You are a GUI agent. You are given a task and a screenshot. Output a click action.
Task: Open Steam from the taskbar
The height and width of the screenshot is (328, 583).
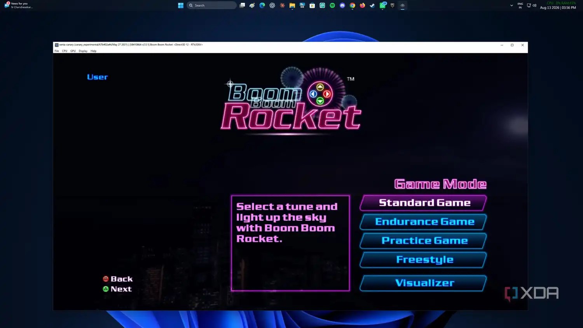coord(372,5)
